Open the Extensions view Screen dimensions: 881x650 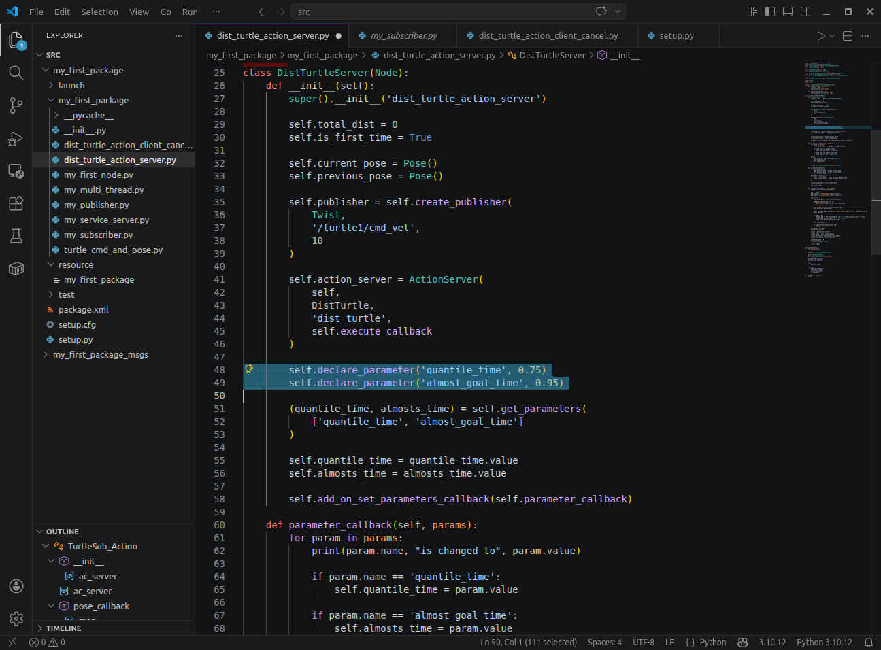[x=16, y=203]
